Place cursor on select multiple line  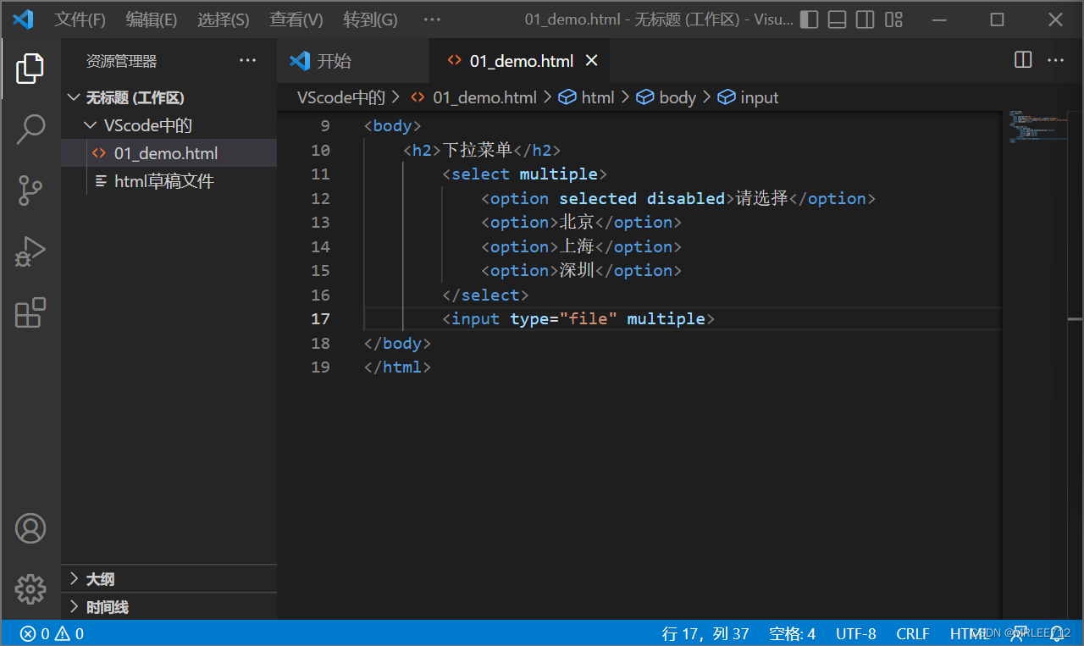pos(525,174)
